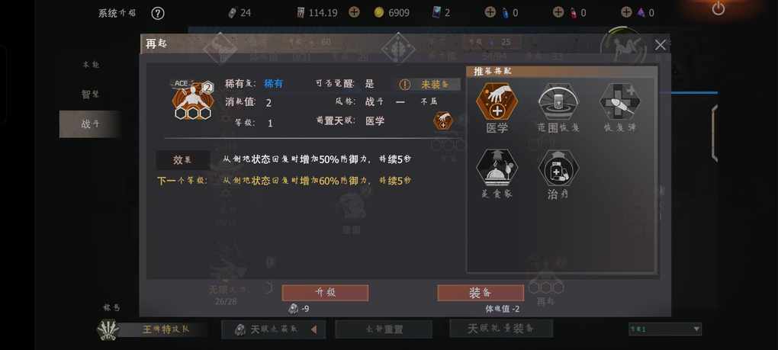The height and width of the screenshot is (350, 778).
Task: Open the preset dropdown at bottom right
Action: coord(665,329)
